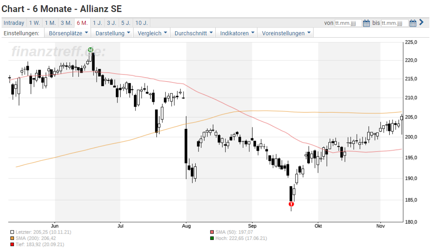Focus the 'von' start date field
Image resolution: width=431 pixels, height=248 pixels.
coord(348,23)
